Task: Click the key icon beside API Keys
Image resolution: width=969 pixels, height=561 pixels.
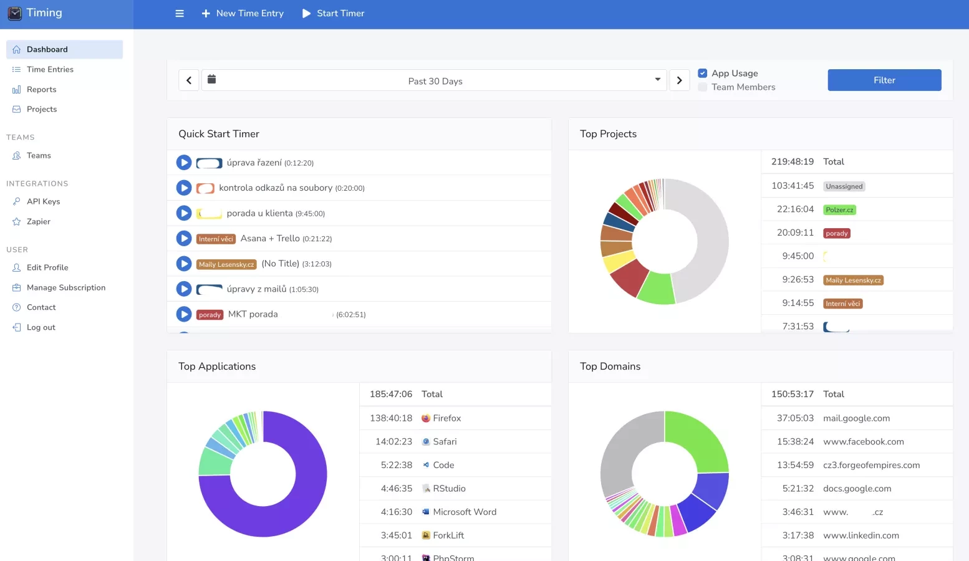Action: coord(17,201)
